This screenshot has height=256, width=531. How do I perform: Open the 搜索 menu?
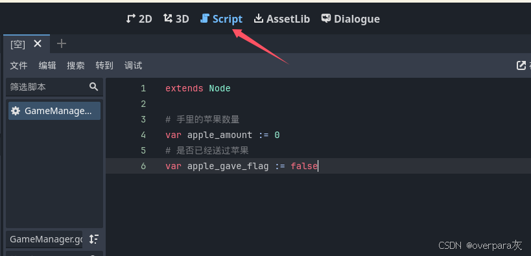[x=75, y=65]
